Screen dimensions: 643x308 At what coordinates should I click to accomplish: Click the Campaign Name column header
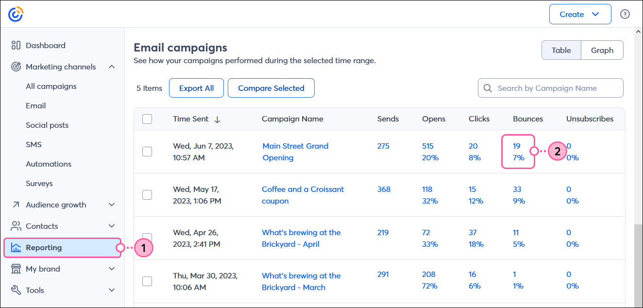point(292,119)
